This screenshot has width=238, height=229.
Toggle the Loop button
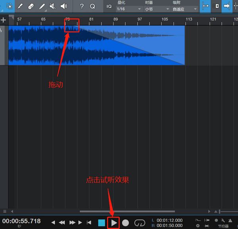pos(140,223)
